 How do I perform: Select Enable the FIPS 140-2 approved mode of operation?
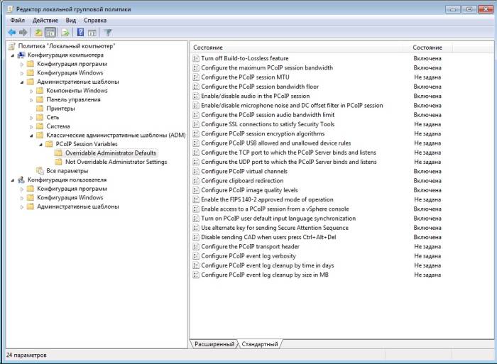pos(267,199)
